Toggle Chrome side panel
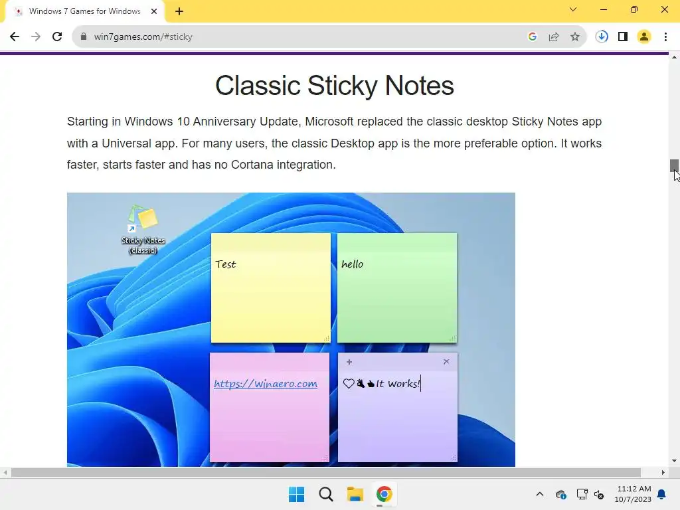 623,37
